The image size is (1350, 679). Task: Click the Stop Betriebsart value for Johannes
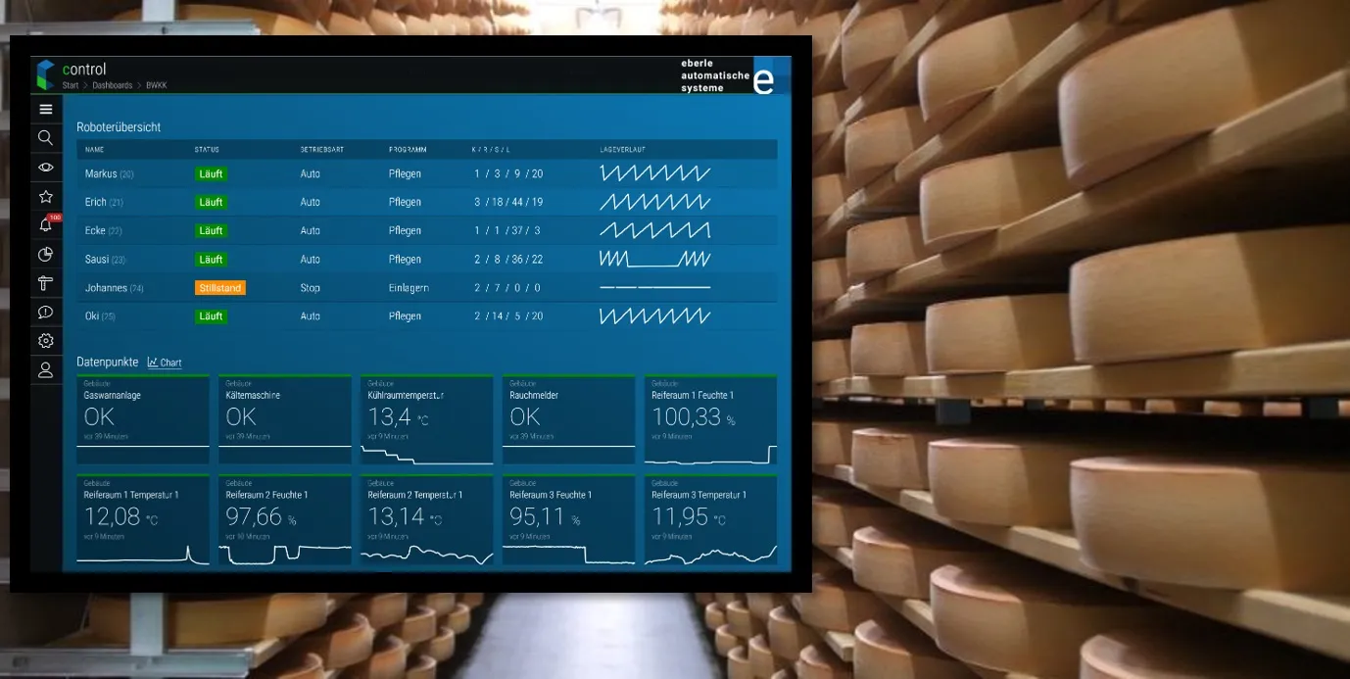click(x=310, y=288)
